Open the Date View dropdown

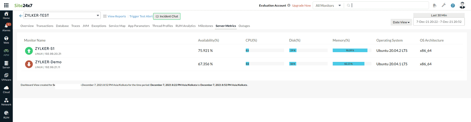pyautogui.click(x=401, y=22)
